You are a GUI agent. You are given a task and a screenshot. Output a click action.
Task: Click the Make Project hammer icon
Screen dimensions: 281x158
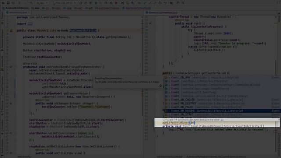pyautogui.click(x=31, y=3)
